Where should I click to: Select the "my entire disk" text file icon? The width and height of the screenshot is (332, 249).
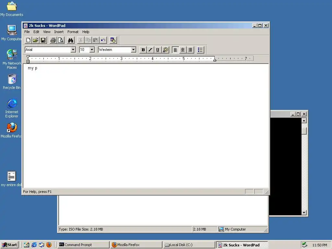coord(11,179)
